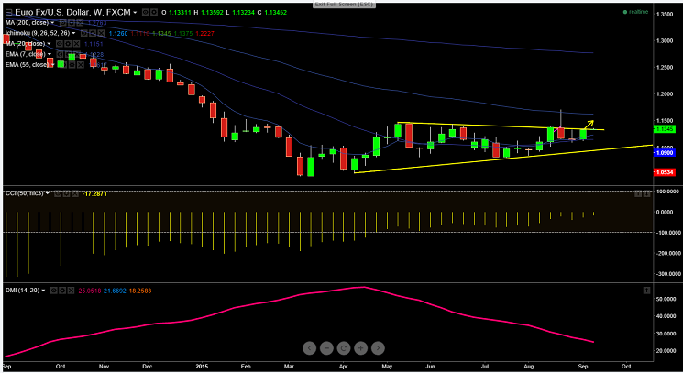Image resolution: width=683 pixels, height=373 pixels.
Task: Remove the EMA (7, close) indicator
Action: [76, 54]
